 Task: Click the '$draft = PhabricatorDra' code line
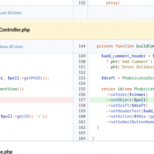click(x=128, y=78)
